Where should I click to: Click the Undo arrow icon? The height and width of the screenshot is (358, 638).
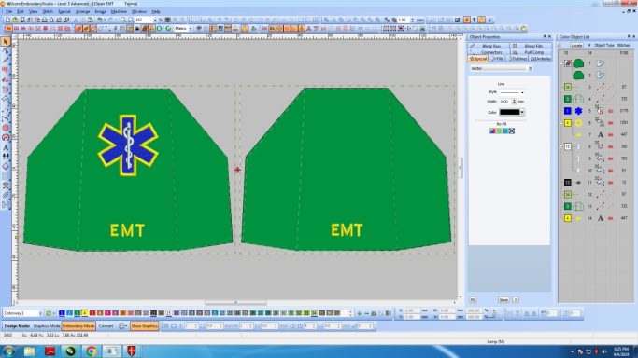point(100,20)
